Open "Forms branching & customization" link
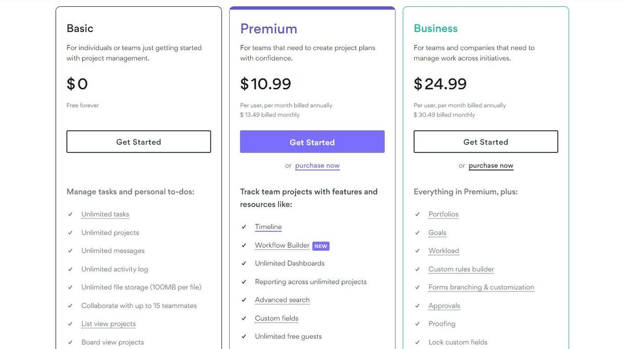The height and width of the screenshot is (349, 622). pos(481,287)
